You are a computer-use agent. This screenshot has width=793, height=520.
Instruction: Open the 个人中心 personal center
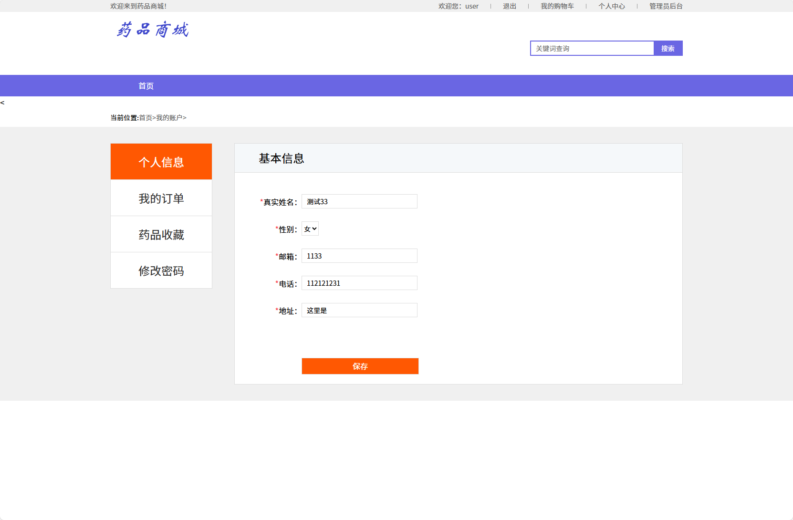612,6
